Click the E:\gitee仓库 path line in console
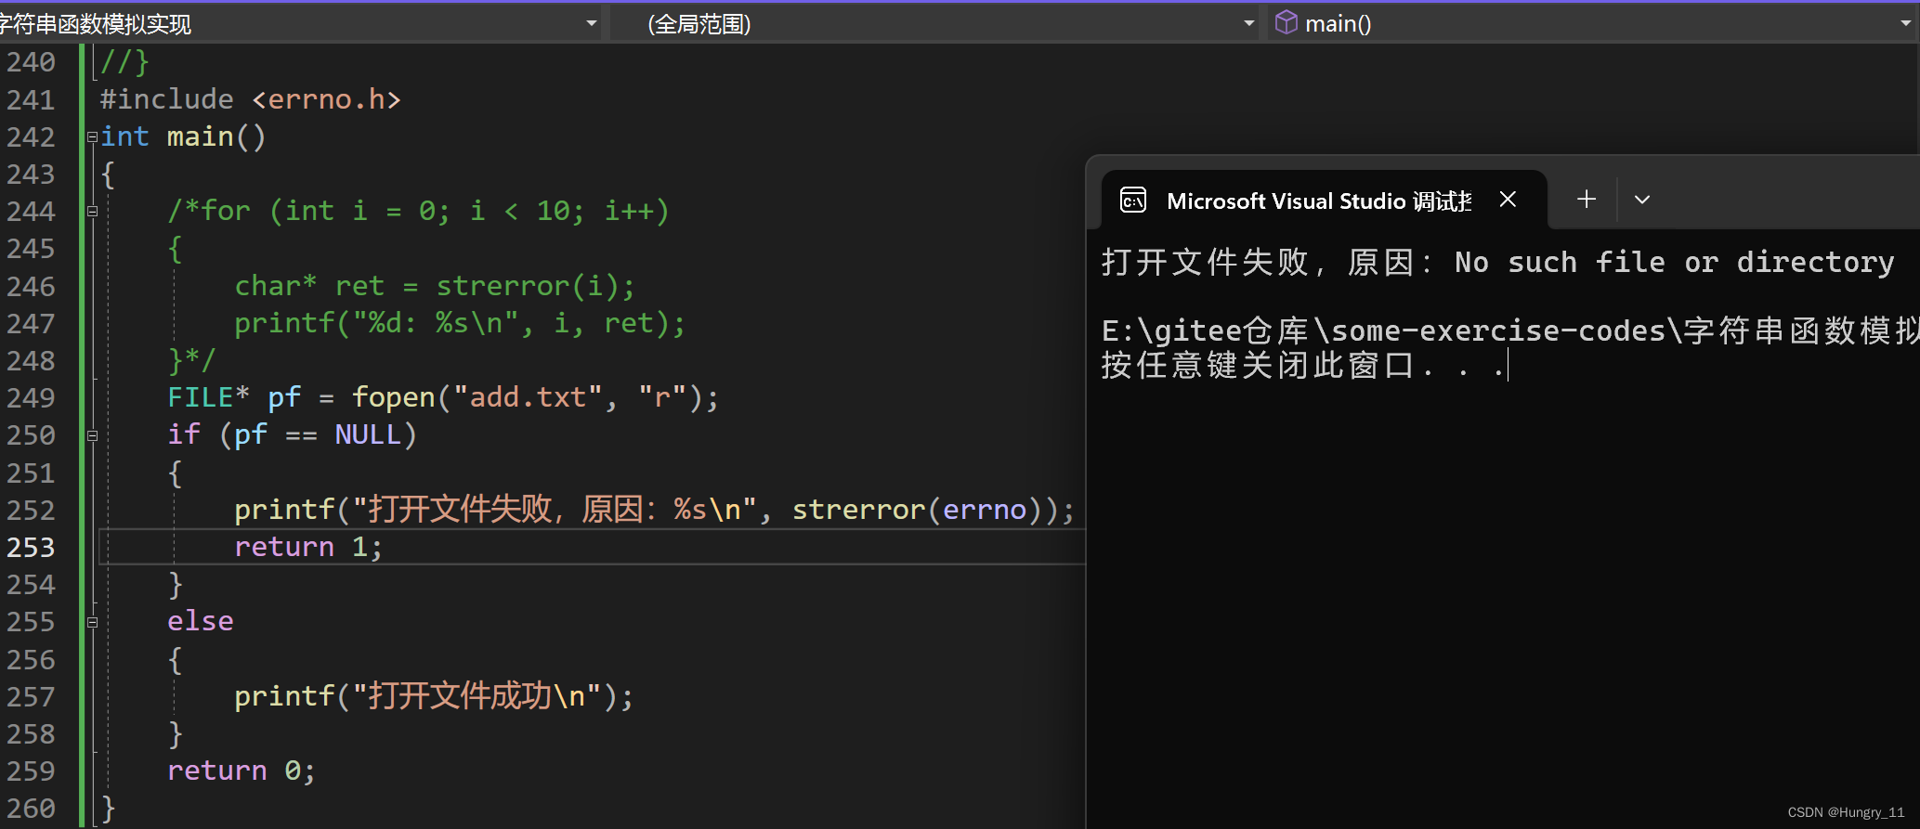Screen dimensions: 1920x829 pos(1510,330)
